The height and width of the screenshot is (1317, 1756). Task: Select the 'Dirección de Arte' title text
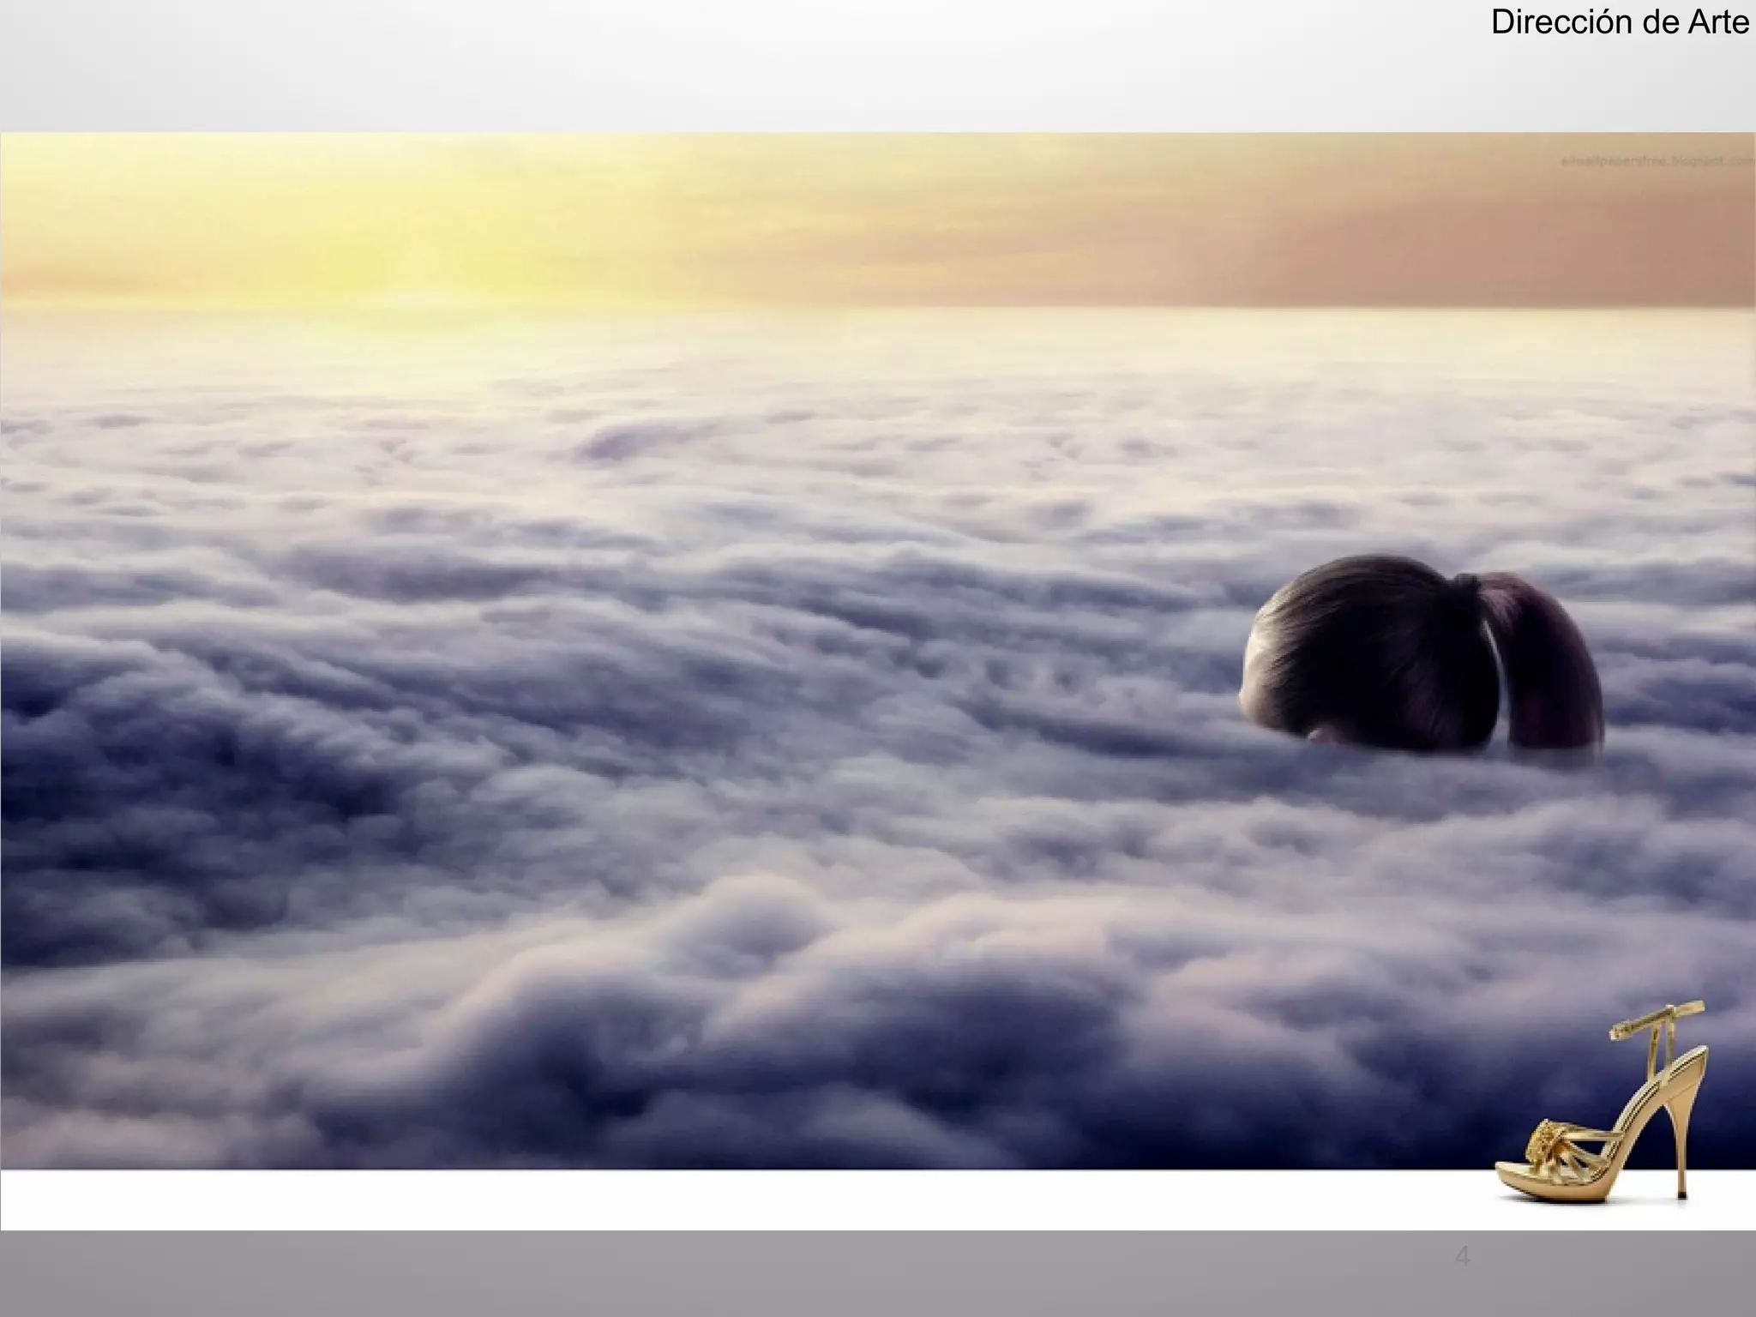(x=1620, y=22)
